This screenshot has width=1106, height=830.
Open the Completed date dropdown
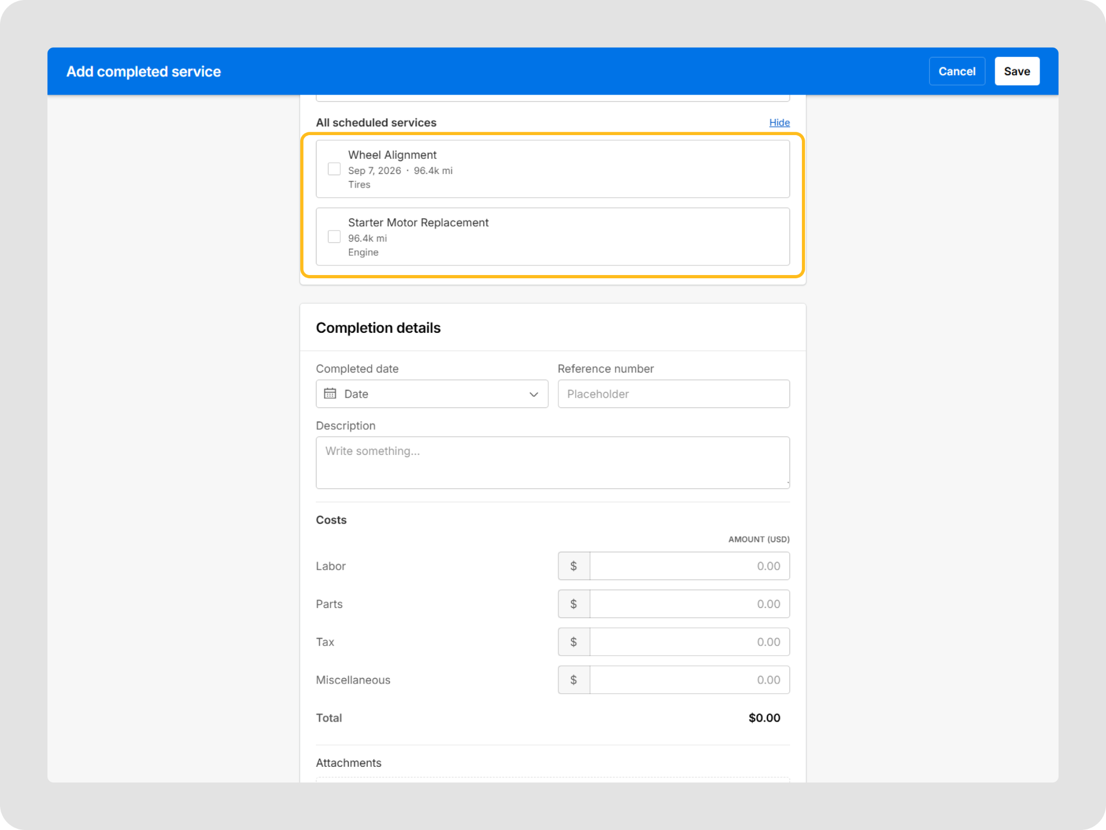tap(431, 394)
